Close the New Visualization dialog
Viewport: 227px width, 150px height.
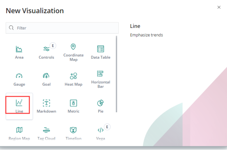click(x=219, y=7)
